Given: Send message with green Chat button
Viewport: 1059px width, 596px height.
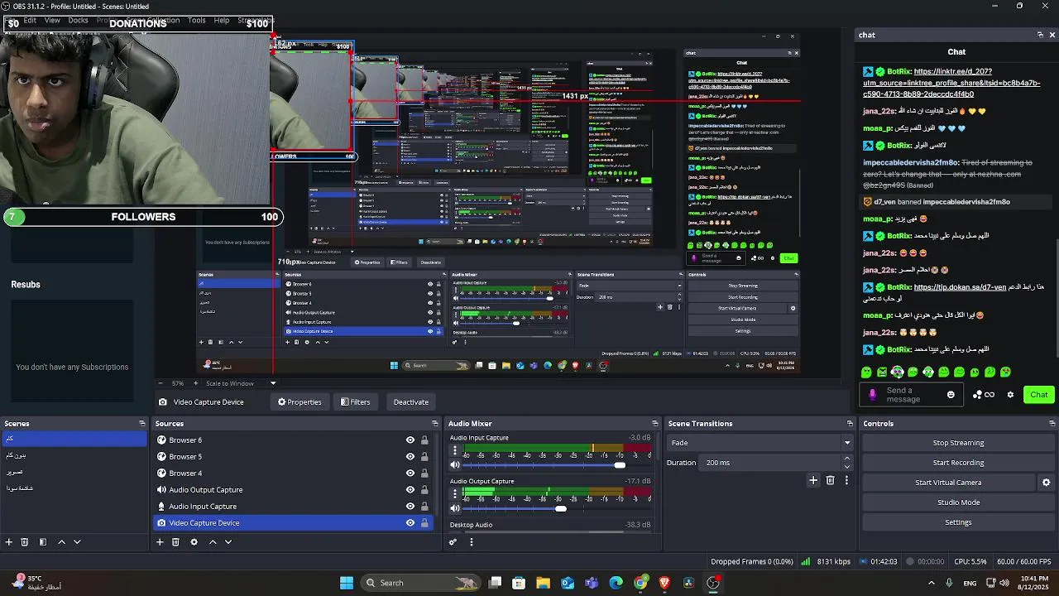Looking at the screenshot, I should pyautogui.click(x=1039, y=395).
